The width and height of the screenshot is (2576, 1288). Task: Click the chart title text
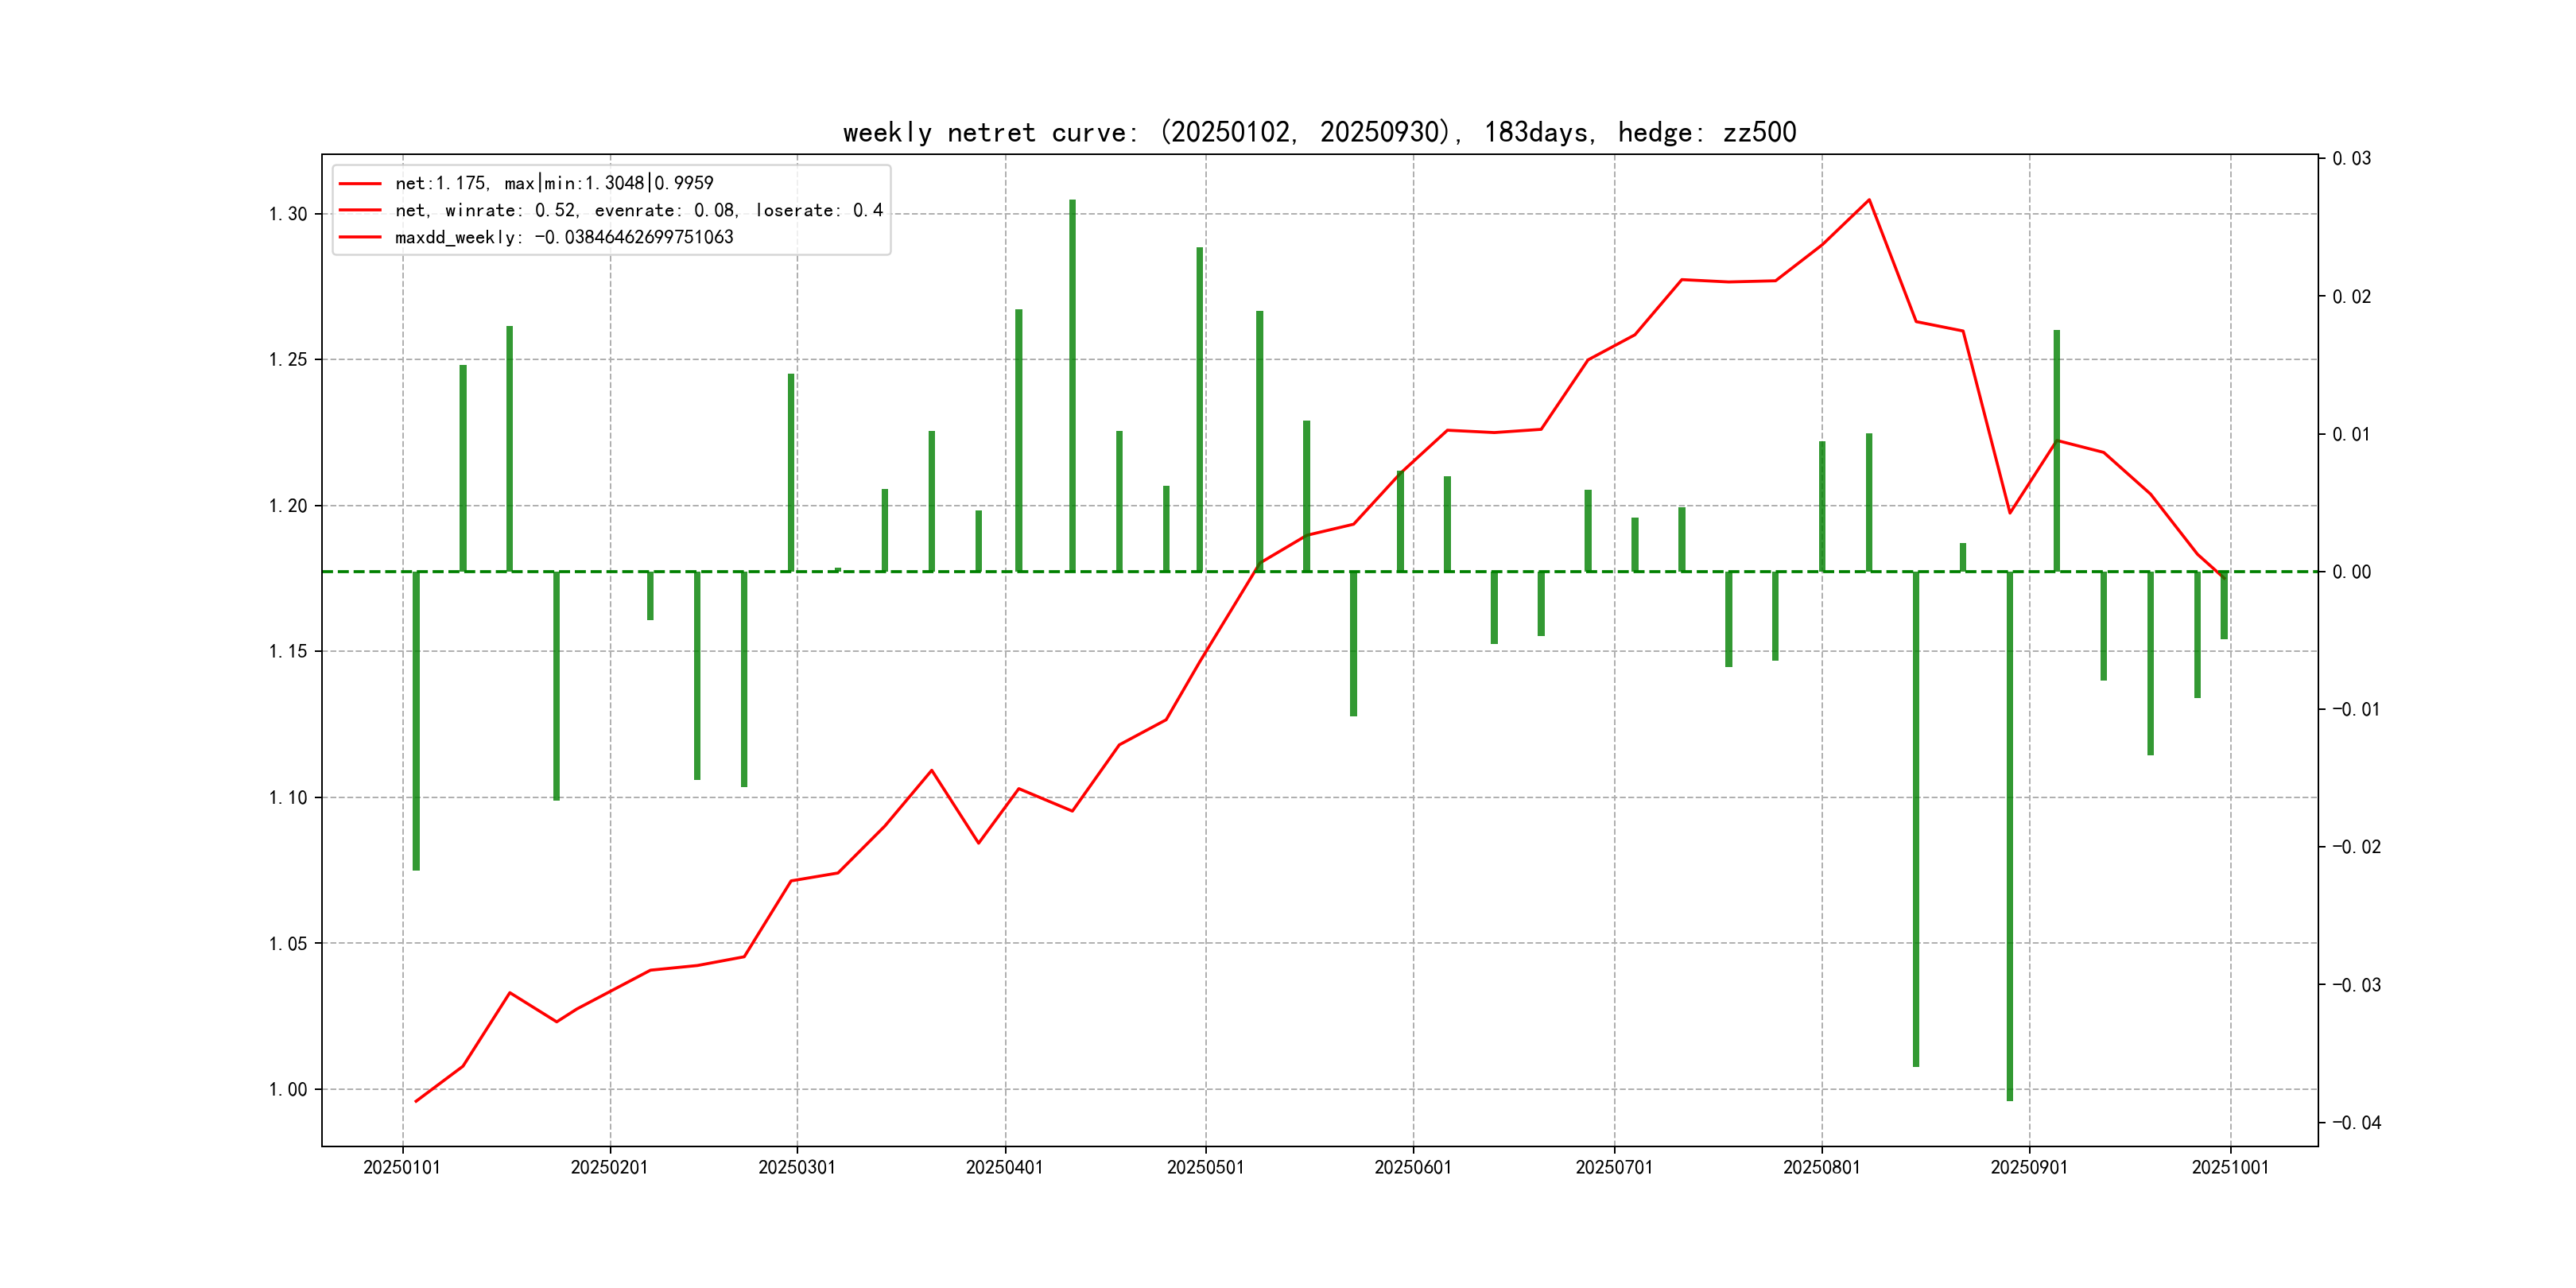pyautogui.click(x=1319, y=132)
